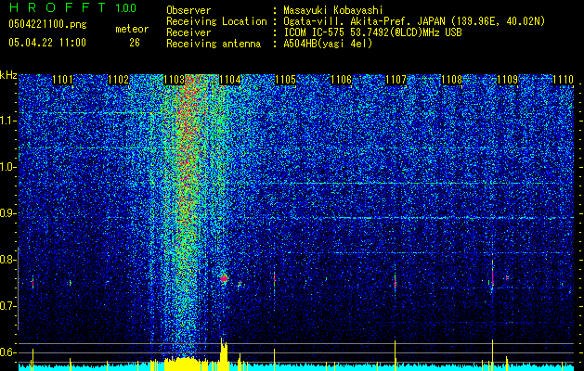The height and width of the screenshot is (371, 584).
Task: Click the 1106 time marker
Action: pyautogui.click(x=341, y=80)
